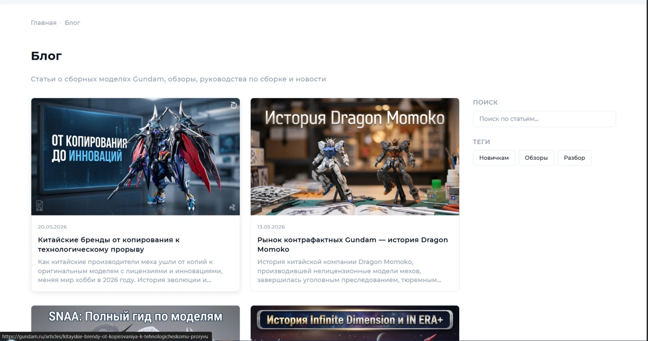Go to the Главная breadcrumb link

coord(44,23)
